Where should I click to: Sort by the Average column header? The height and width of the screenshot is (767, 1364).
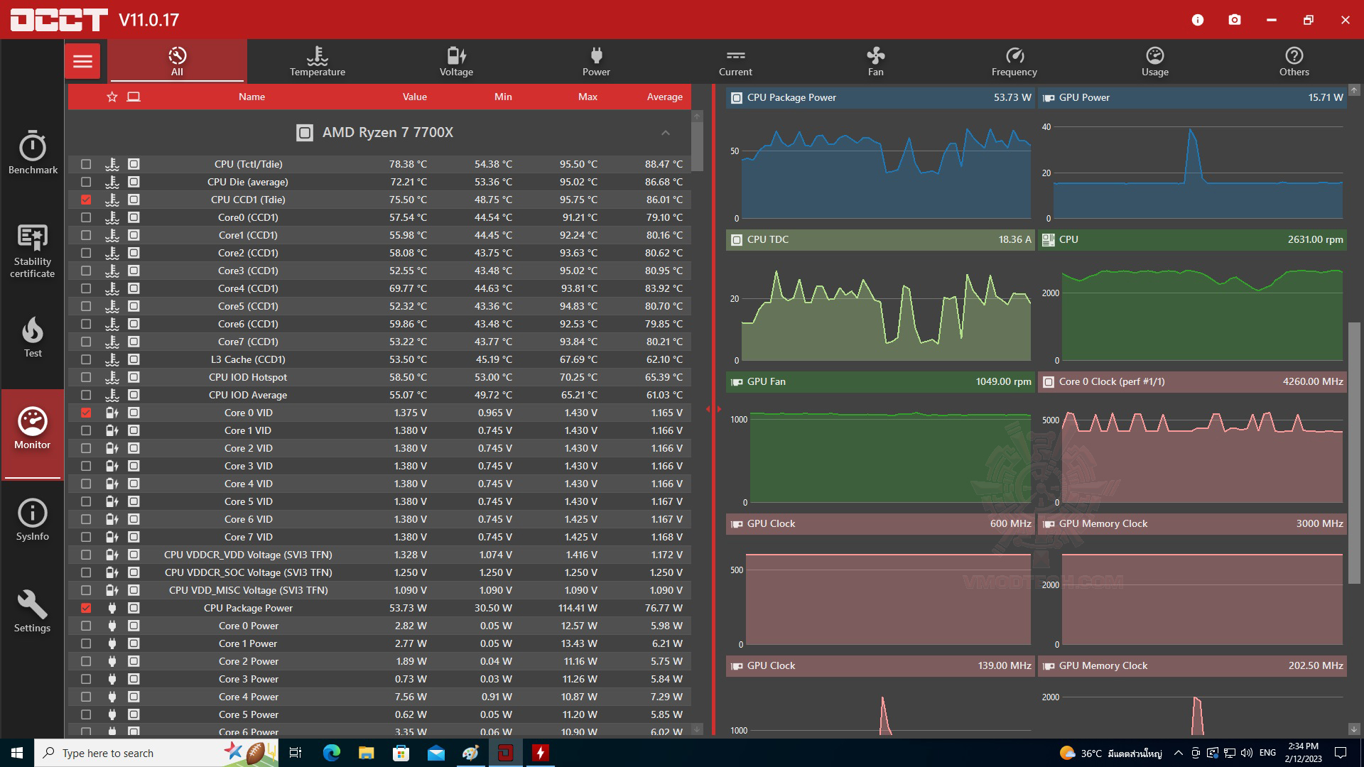point(664,97)
